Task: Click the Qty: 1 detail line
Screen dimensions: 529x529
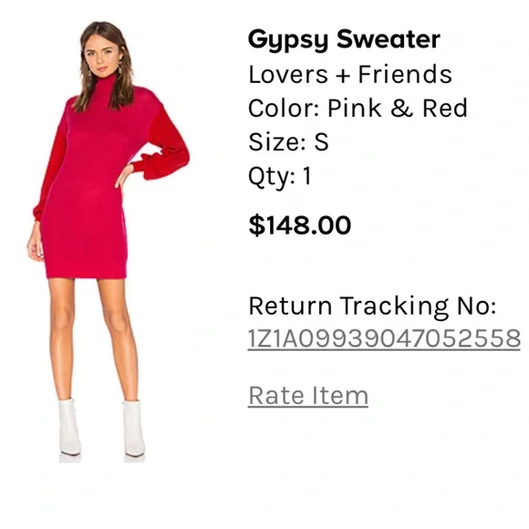Action: pos(280,177)
